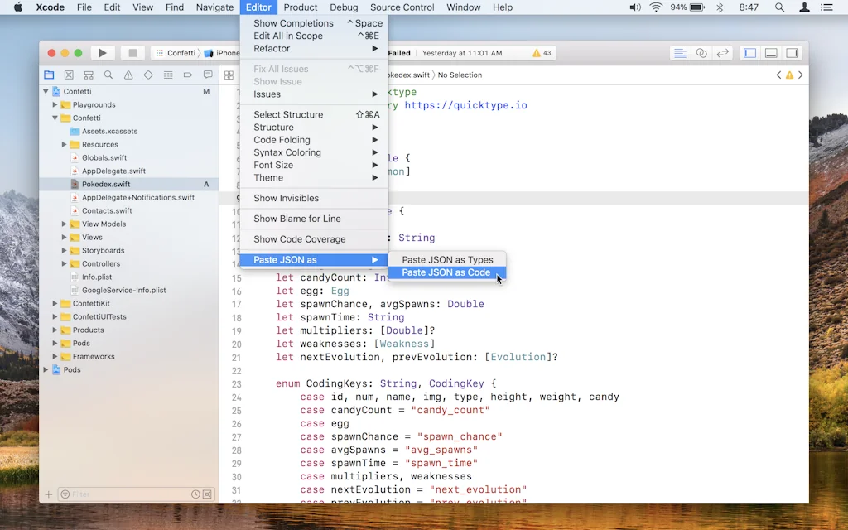Open the Find navigator with the magnifying glass
This screenshot has height=530, width=848.
click(x=108, y=74)
